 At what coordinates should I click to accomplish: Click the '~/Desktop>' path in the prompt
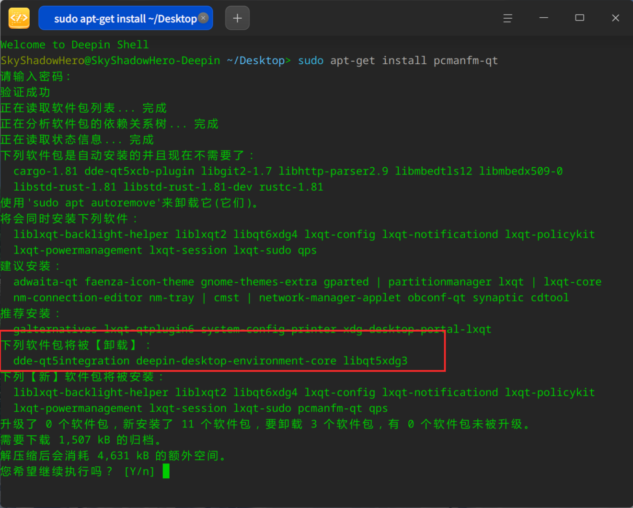click(x=259, y=60)
